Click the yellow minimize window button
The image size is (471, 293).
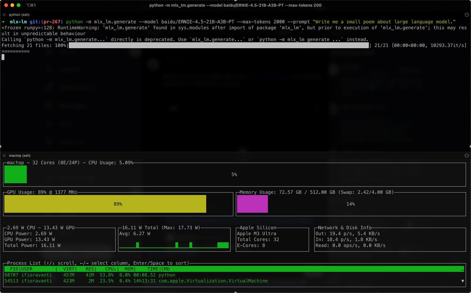12,5
